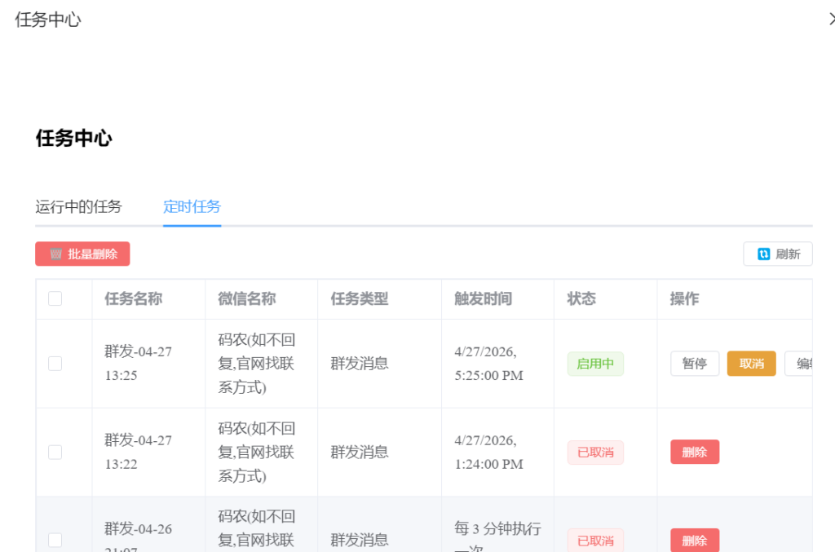The height and width of the screenshot is (552, 835).
Task: Delete the 群发-04-26 cancelled task
Action: (x=695, y=540)
